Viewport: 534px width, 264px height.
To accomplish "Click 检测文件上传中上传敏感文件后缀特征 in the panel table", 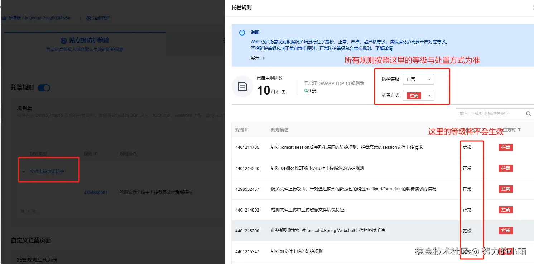I will click(308, 210).
